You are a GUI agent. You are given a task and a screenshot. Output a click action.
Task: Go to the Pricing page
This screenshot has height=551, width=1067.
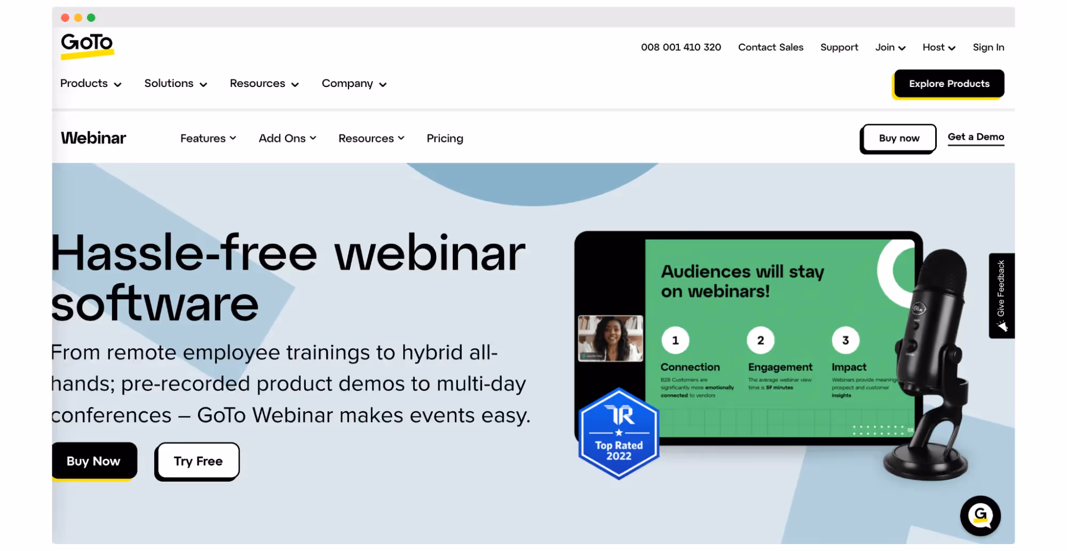(445, 139)
